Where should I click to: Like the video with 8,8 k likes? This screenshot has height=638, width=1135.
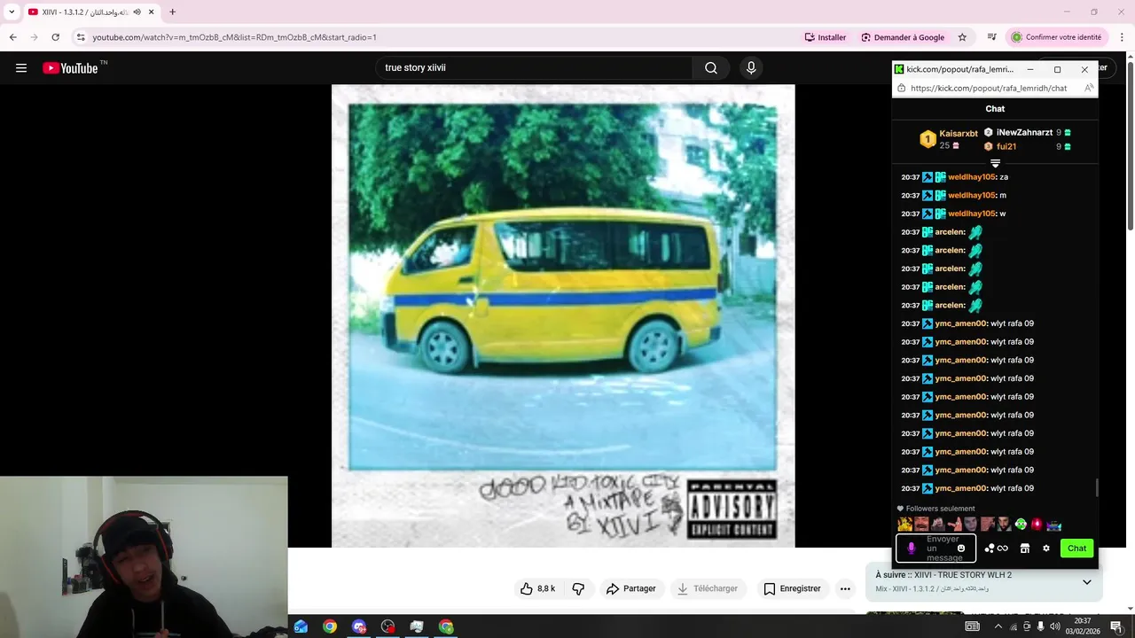pyautogui.click(x=537, y=588)
